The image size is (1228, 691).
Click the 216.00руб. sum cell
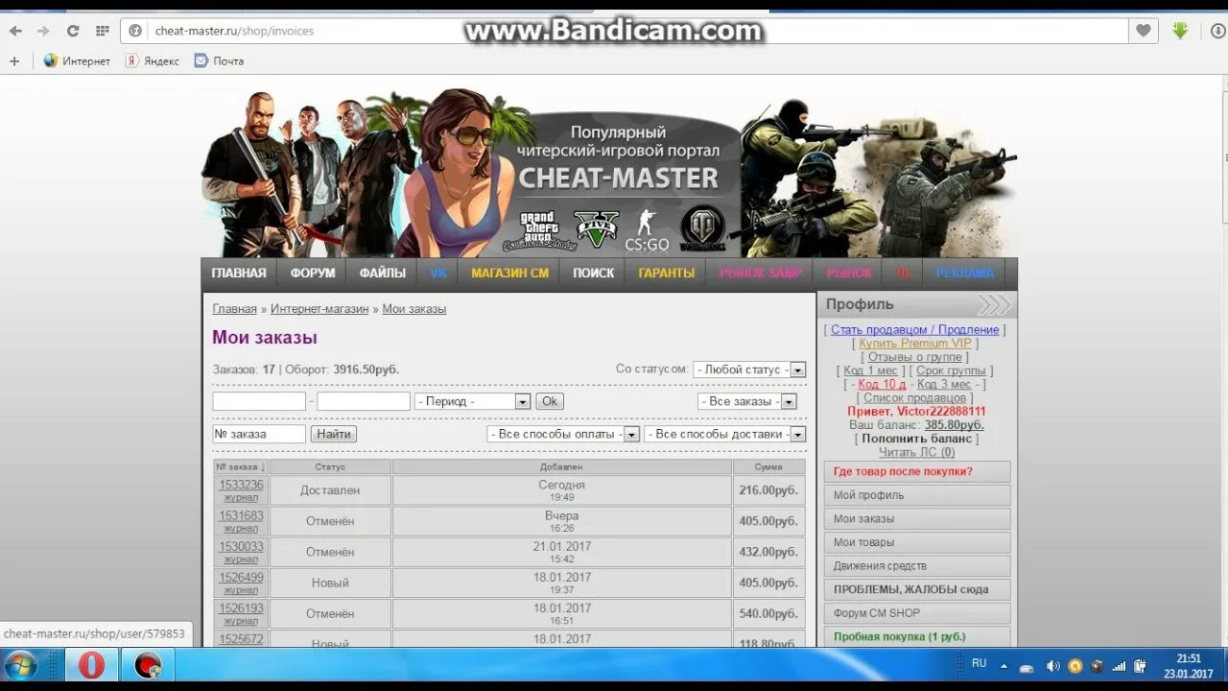pyautogui.click(x=768, y=490)
